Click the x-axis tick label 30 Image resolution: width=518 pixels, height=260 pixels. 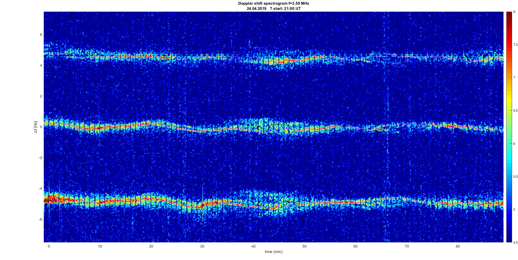(x=202, y=247)
